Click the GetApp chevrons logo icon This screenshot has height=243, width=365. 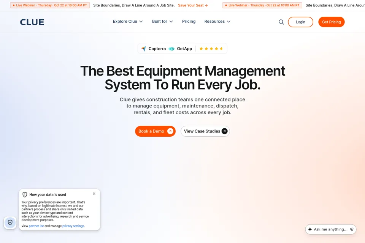click(171, 49)
